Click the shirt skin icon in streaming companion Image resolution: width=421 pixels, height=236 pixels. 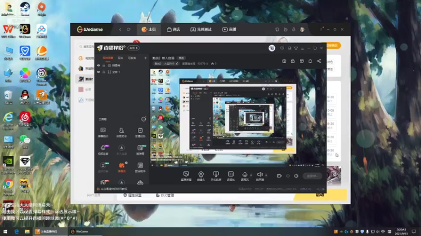[296, 48]
